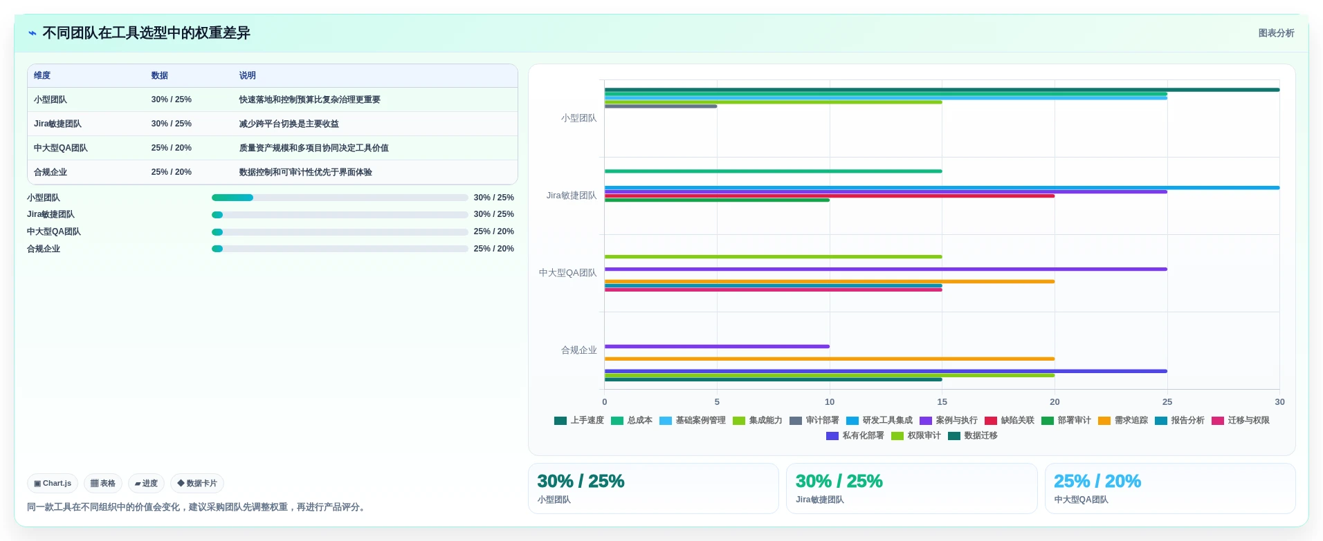Click the text 质量资产规模和多项目协同决定工具价值
Screen dimensions: 1323x541
click(314, 148)
